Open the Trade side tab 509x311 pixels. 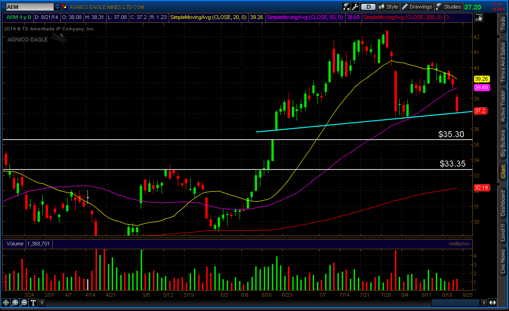pos(503,24)
